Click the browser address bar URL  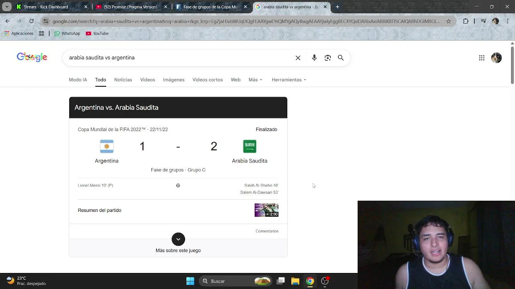pyautogui.click(x=246, y=21)
